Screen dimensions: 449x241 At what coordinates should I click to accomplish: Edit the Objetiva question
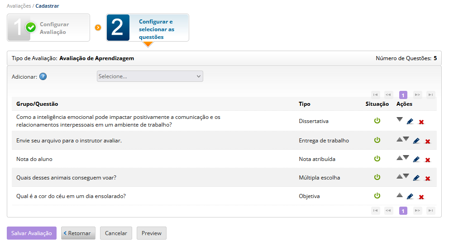pyautogui.click(x=410, y=197)
